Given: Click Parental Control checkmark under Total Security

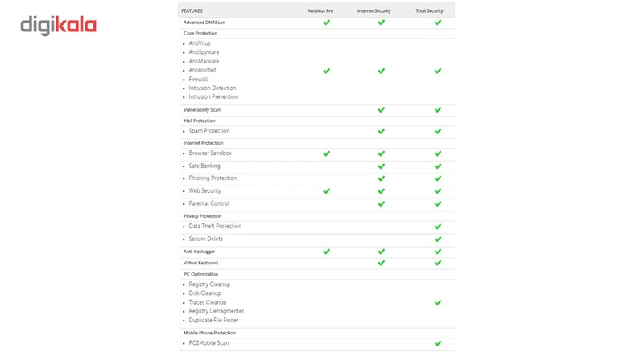Looking at the screenshot, I should [x=438, y=204].
